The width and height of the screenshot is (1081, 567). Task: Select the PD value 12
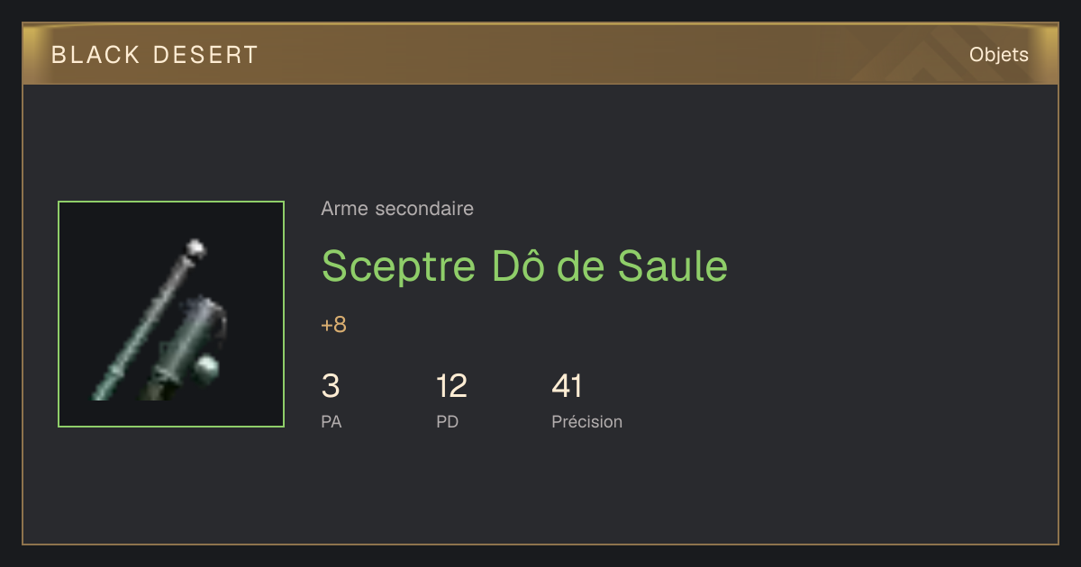click(451, 386)
